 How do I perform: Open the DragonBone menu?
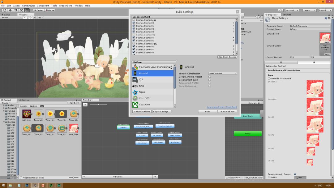(66, 6)
